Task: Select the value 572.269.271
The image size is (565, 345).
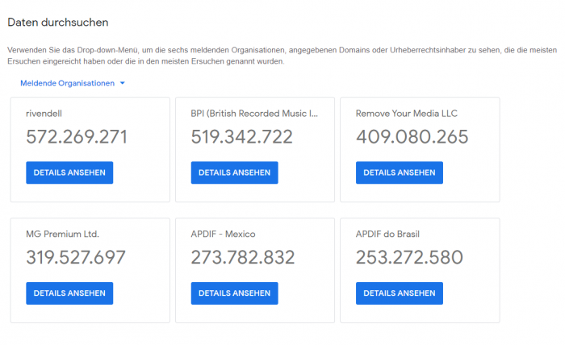Action: (x=77, y=137)
